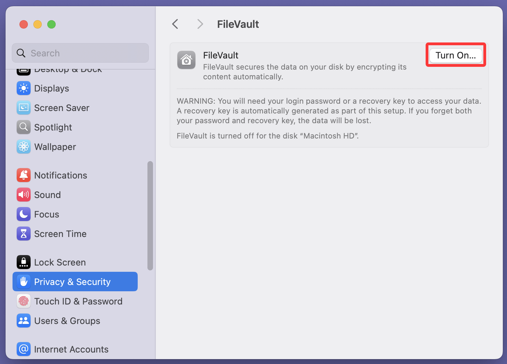Click the Internet Accounts @ icon
The image size is (507, 364).
pyautogui.click(x=24, y=349)
